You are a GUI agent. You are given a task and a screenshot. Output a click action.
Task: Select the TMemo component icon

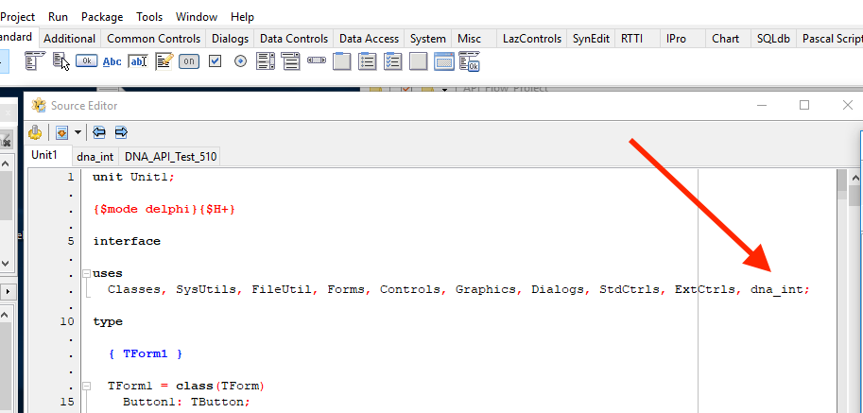click(x=164, y=61)
